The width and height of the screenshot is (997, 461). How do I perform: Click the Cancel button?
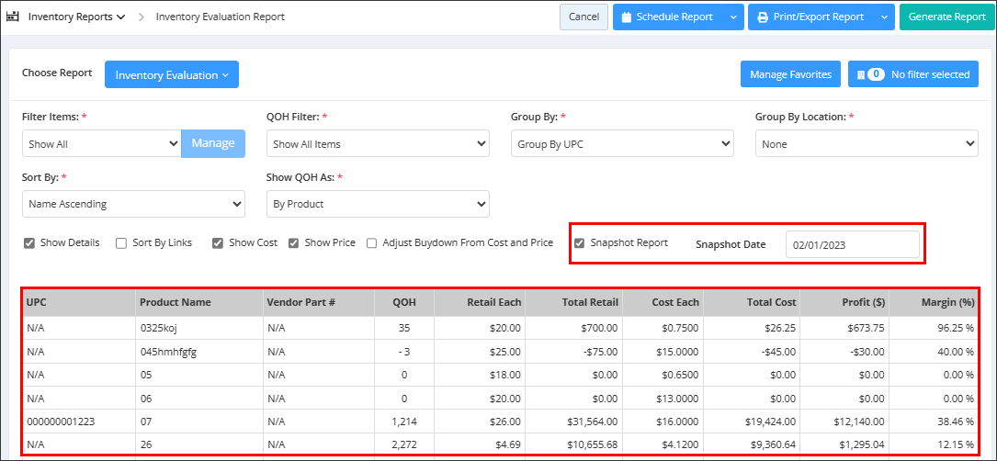[x=583, y=17]
